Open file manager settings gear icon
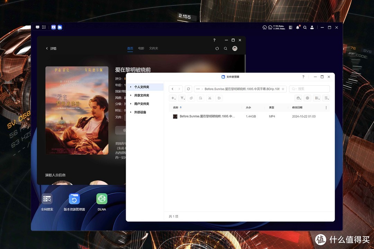374x249 pixels. tap(308, 98)
